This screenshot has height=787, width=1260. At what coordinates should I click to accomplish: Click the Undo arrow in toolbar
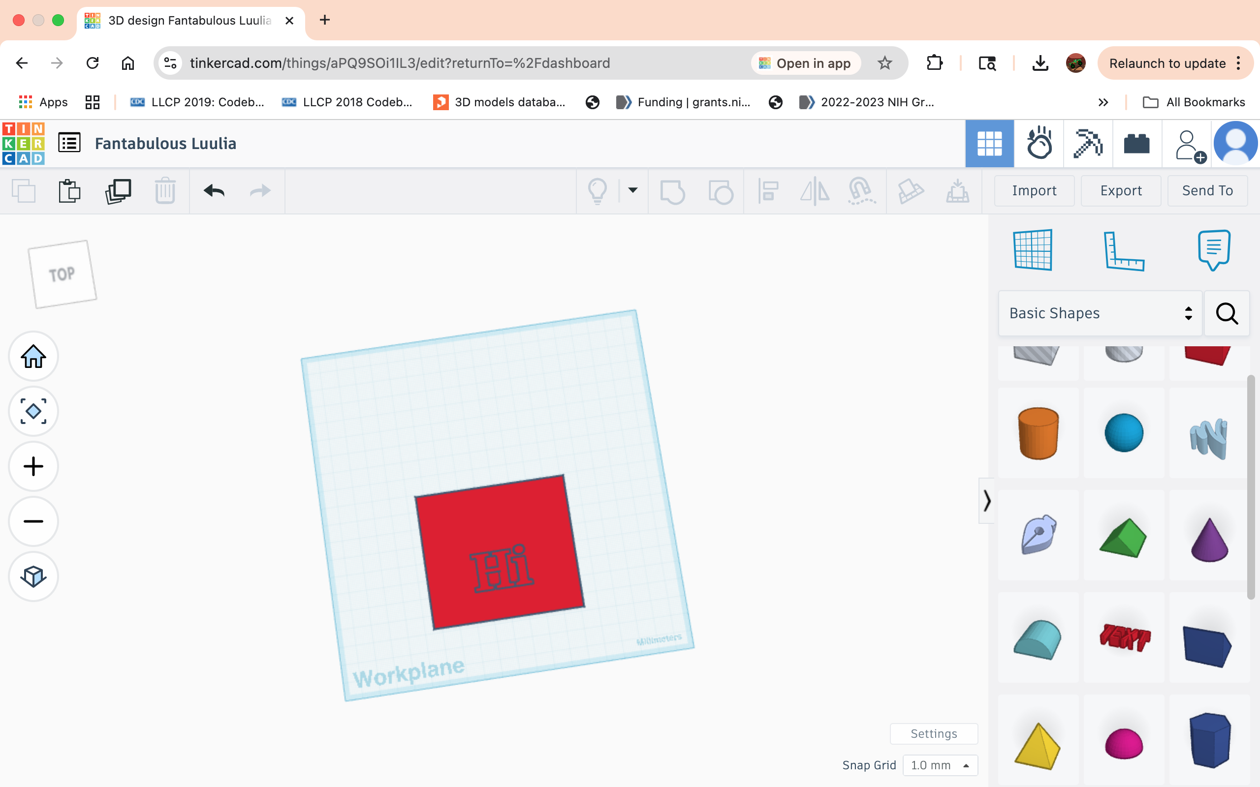[x=214, y=191]
